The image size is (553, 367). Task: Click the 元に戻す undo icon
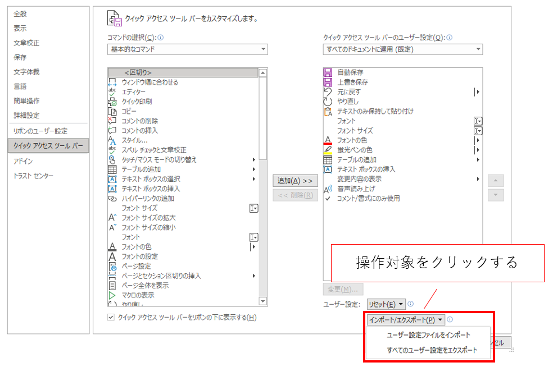(x=328, y=91)
